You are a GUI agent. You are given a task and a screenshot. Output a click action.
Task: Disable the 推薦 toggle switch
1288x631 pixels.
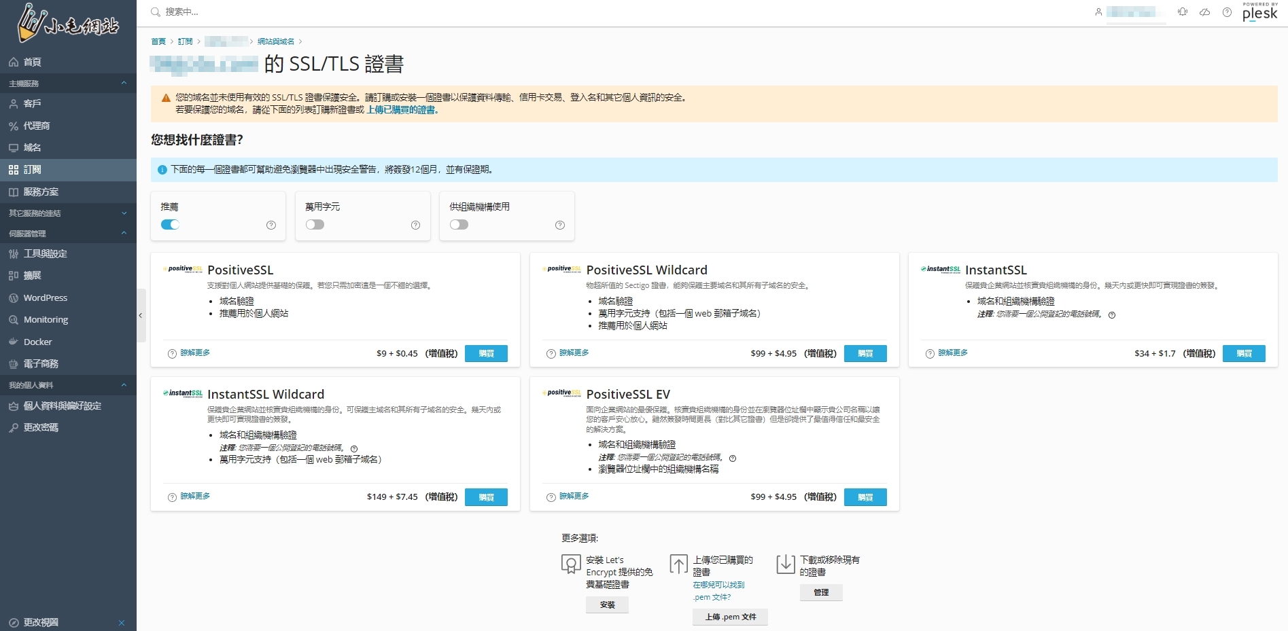click(170, 225)
